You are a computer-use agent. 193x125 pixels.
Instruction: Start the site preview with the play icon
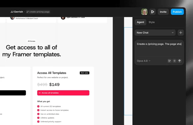153,12
